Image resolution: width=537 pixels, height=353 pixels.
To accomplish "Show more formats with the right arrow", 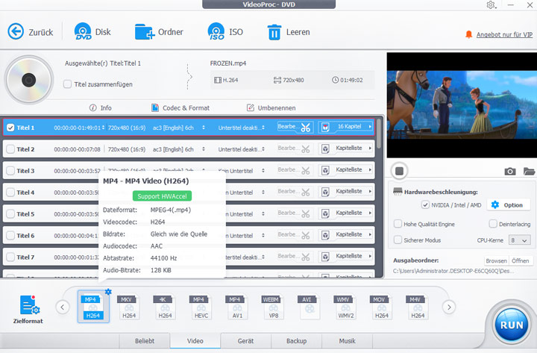I will tap(449, 307).
